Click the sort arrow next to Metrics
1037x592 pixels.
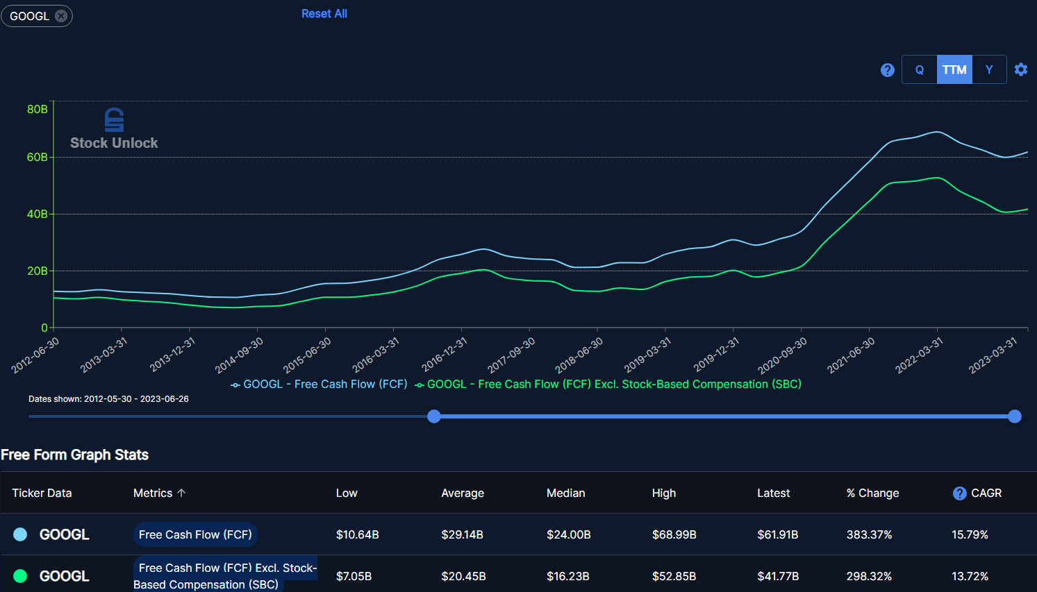(181, 493)
